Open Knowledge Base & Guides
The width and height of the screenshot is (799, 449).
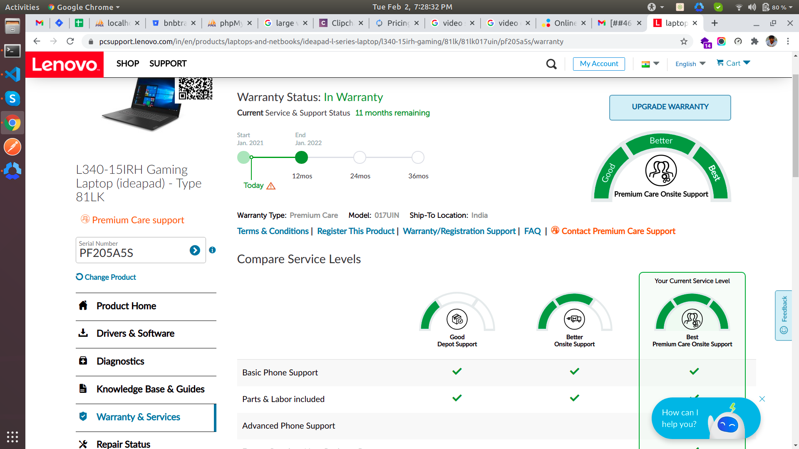(x=146, y=390)
